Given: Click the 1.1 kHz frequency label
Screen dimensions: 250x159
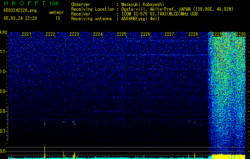Looking at the screenshot, I should tap(4, 52).
